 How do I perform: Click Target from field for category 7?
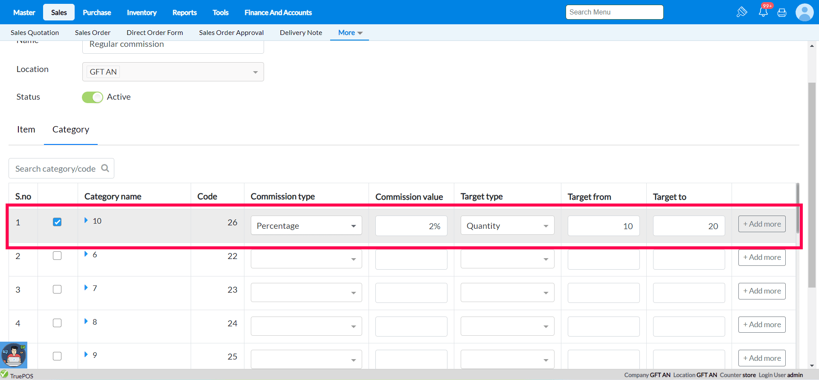pos(604,293)
